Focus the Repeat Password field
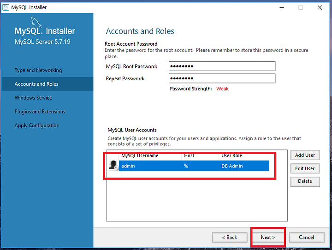Image resolution: width=332 pixels, height=250 pixels. click(222, 78)
